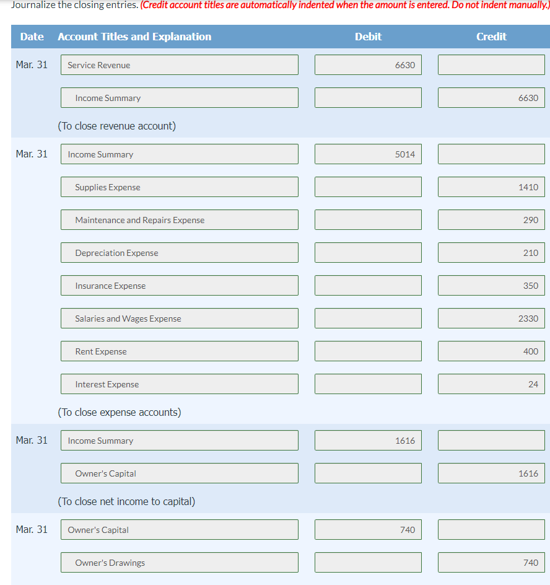Select the 1616 credit amount for Owner's Capital
This screenshot has width=550, height=585.
click(x=491, y=473)
